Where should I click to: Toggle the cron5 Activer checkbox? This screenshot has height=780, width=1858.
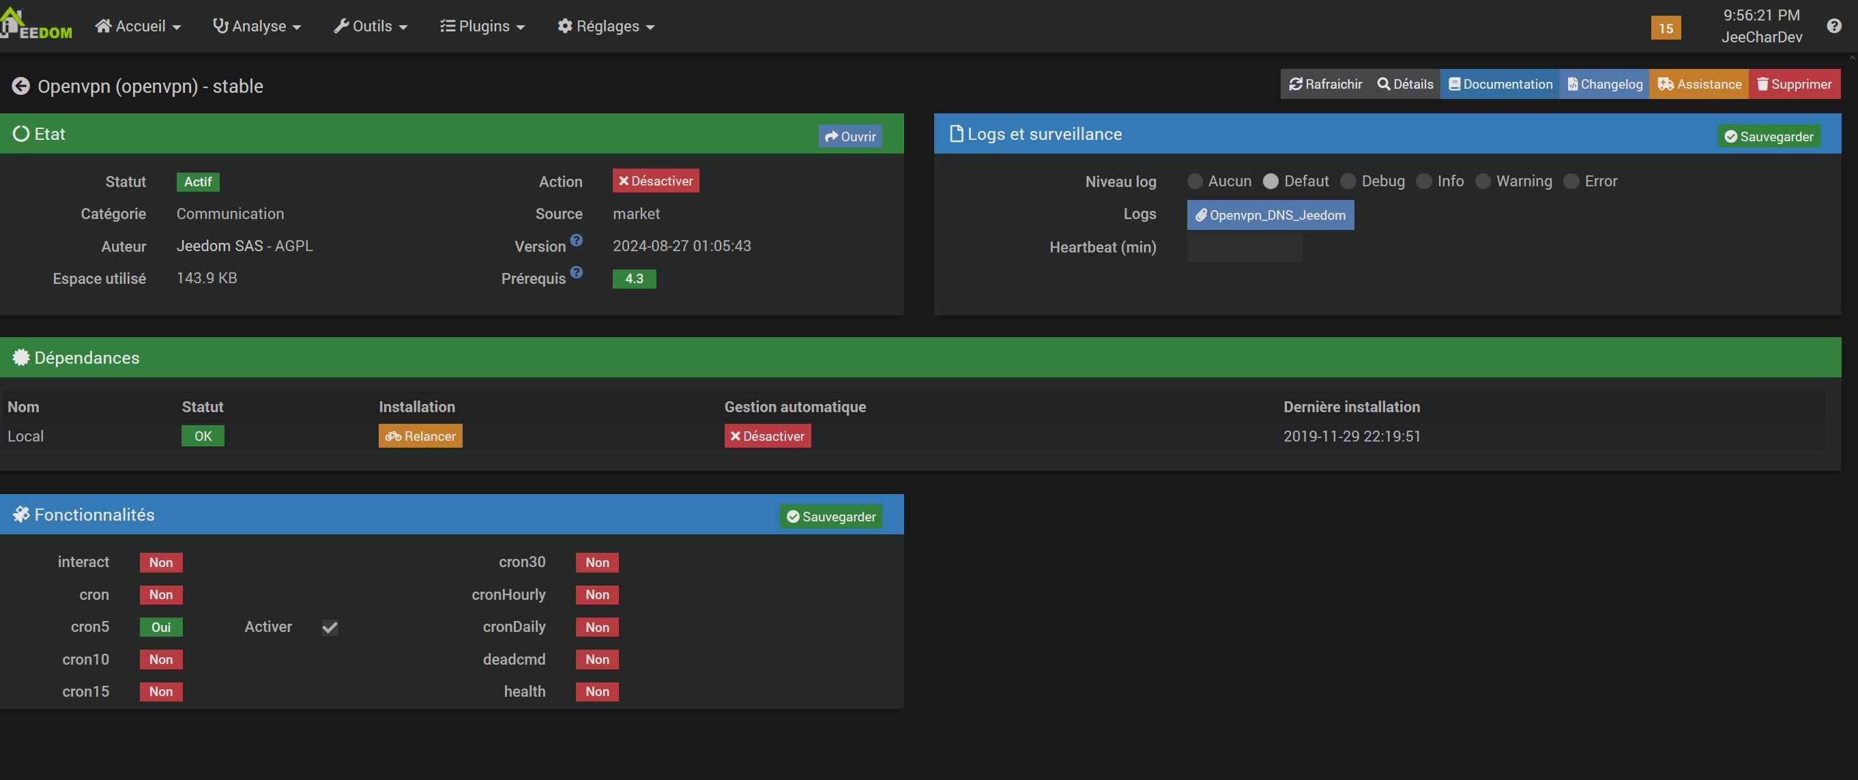(x=330, y=628)
